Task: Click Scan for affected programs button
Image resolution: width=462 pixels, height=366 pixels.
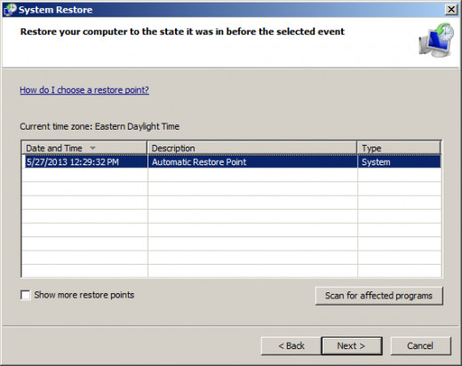Action: 379,296
